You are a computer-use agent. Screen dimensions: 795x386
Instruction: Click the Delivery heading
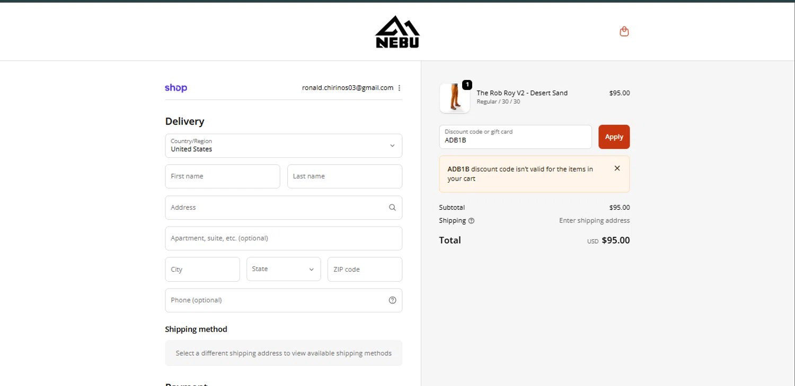pyautogui.click(x=184, y=121)
